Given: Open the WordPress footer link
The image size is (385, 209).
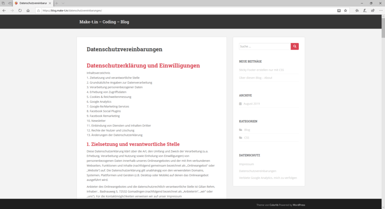Looking at the screenshot, I should 299,205.
